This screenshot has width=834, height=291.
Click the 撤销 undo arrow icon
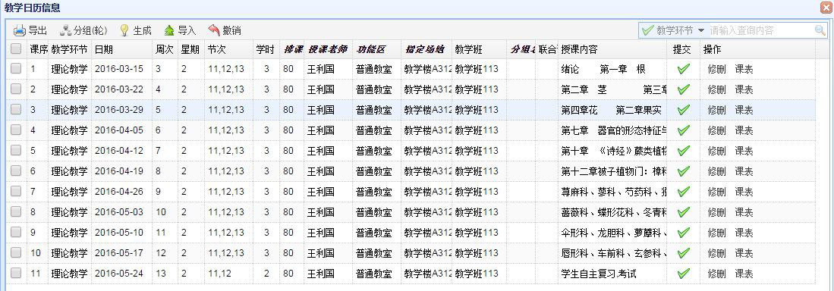coord(214,30)
